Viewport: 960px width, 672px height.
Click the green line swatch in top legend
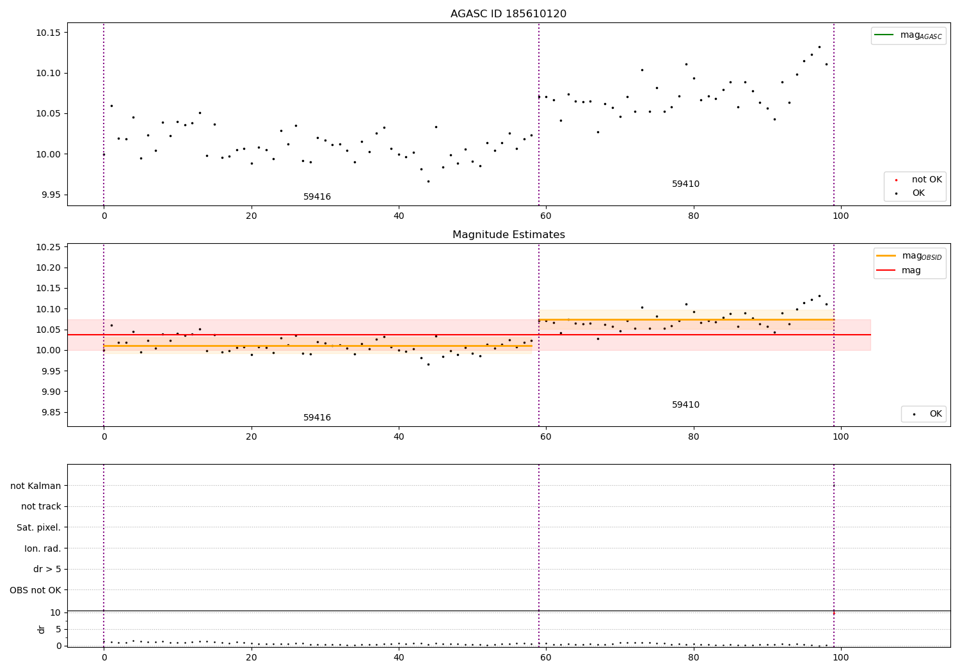tap(884, 35)
